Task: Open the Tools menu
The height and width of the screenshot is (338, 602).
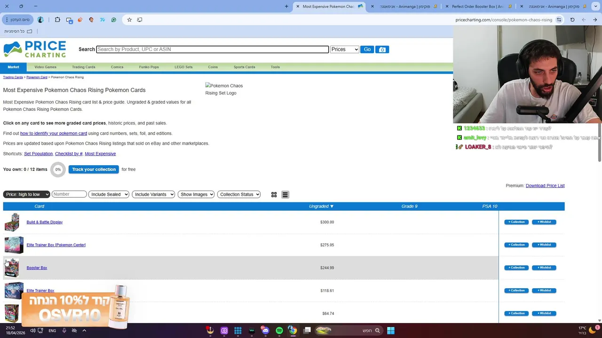Action: [275, 67]
